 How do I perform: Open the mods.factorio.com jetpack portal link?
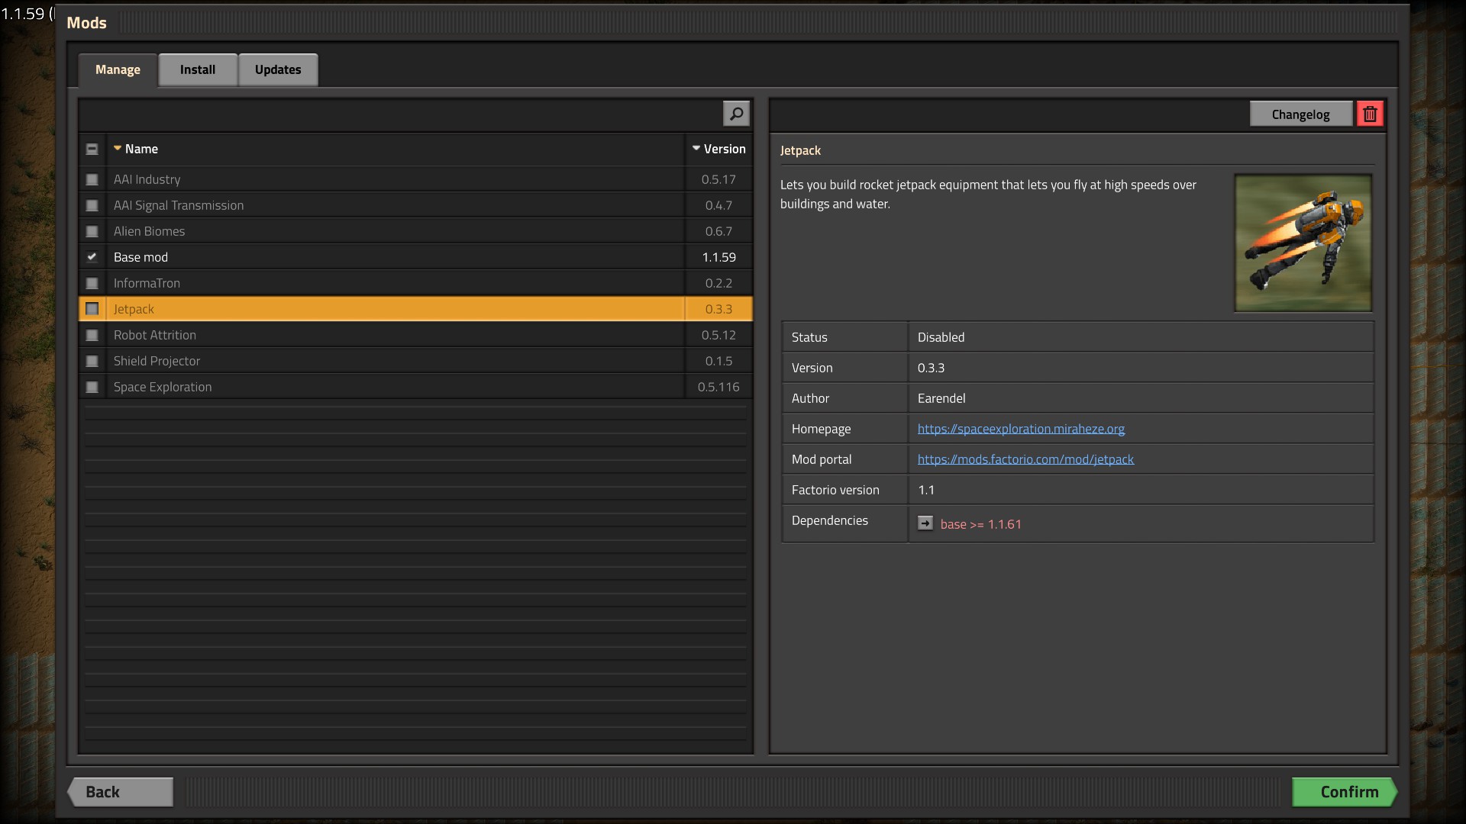click(x=1025, y=459)
